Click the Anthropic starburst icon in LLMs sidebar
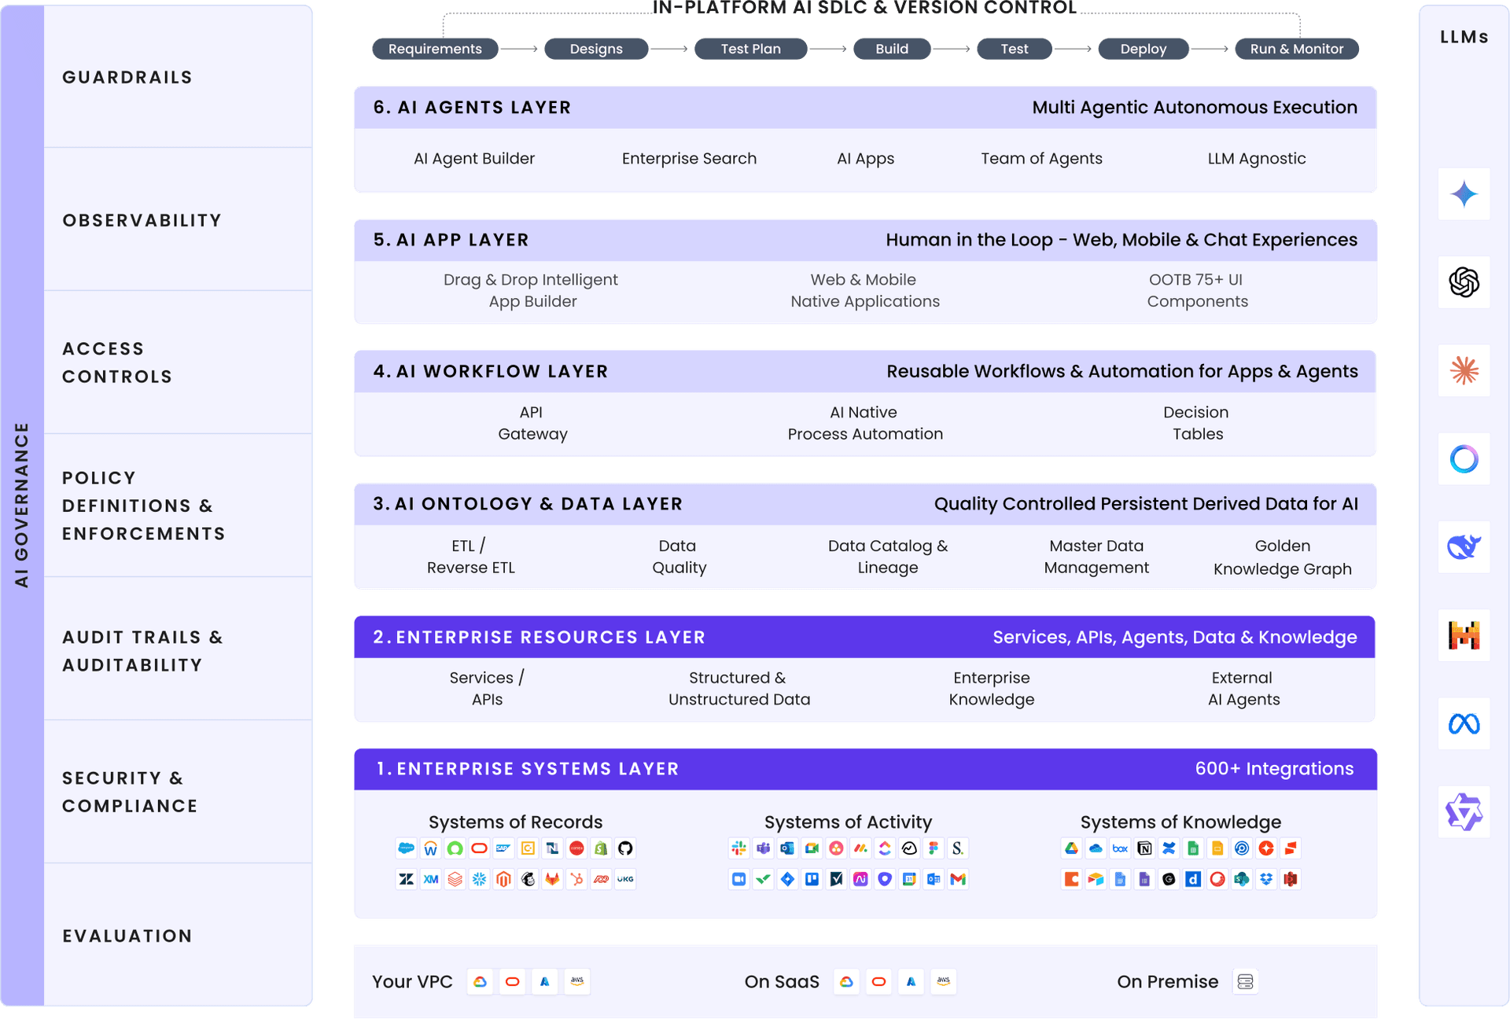The width and height of the screenshot is (1510, 1019). [x=1463, y=370]
